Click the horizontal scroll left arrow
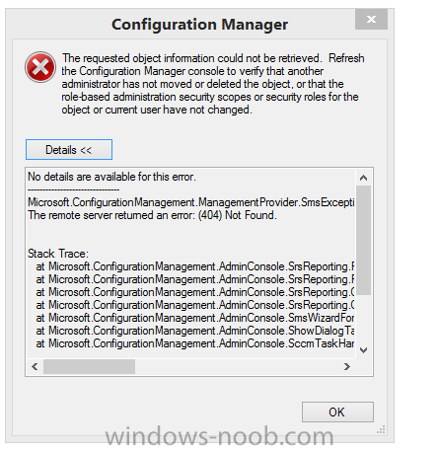Image resolution: width=439 pixels, height=451 pixels. (x=35, y=366)
